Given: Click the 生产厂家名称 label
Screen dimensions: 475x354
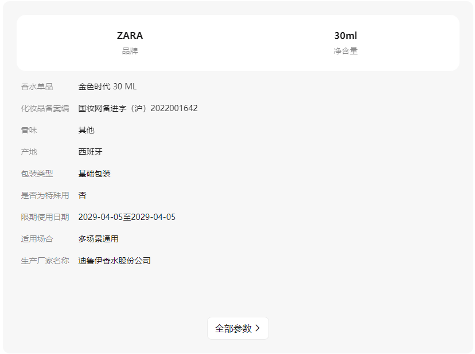Looking at the screenshot, I should click(45, 261).
